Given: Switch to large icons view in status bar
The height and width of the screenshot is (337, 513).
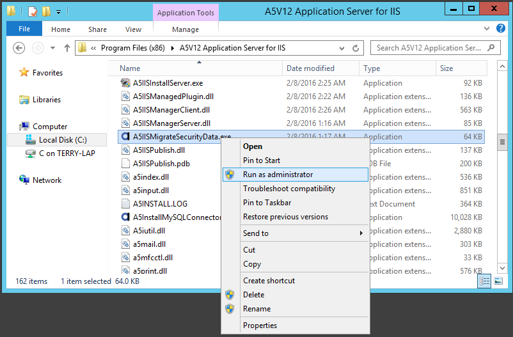Looking at the screenshot, I should (498, 281).
